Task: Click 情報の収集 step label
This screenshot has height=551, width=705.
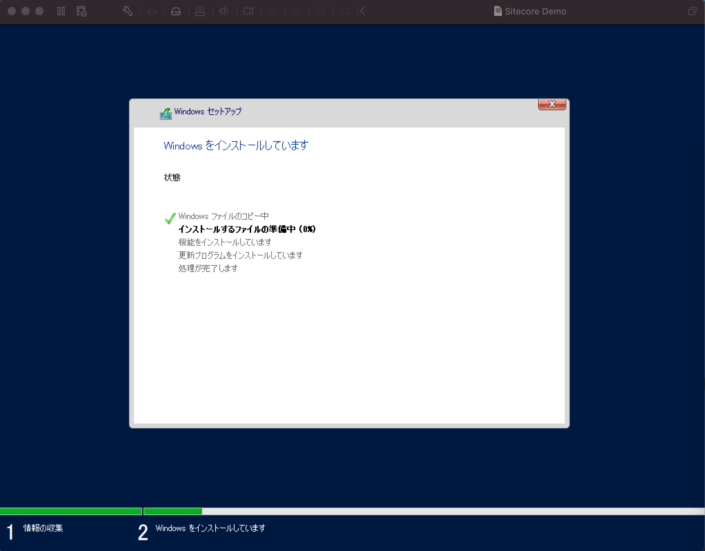Action: 43,528
